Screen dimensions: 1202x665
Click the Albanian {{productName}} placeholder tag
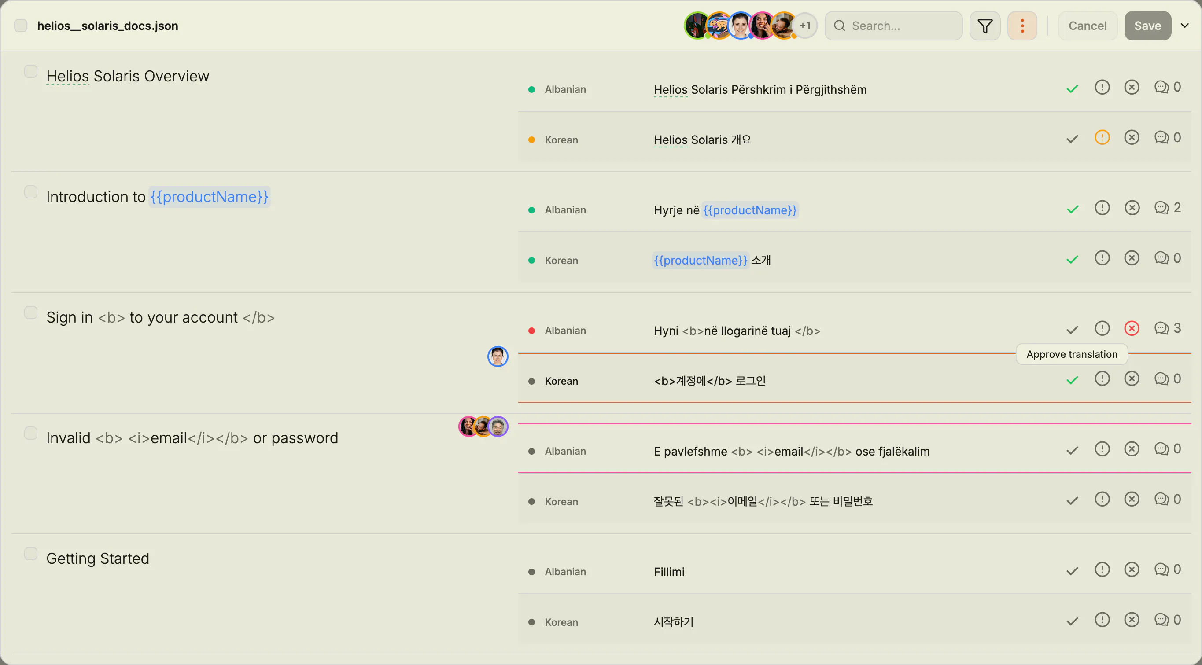pyautogui.click(x=750, y=210)
